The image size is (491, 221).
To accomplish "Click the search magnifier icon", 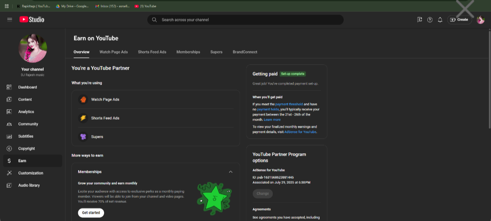I will pyautogui.click(x=154, y=20).
